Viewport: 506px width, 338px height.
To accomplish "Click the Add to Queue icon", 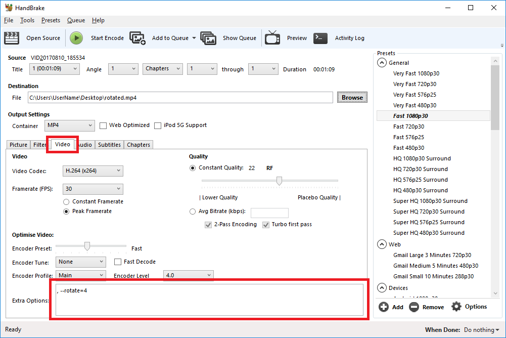I will pyautogui.click(x=137, y=38).
